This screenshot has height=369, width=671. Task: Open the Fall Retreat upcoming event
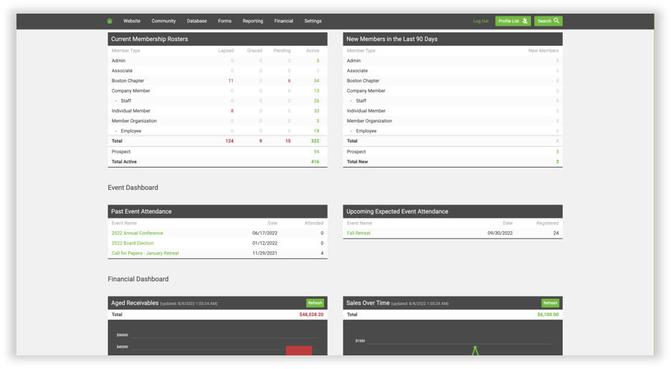[358, 233]
